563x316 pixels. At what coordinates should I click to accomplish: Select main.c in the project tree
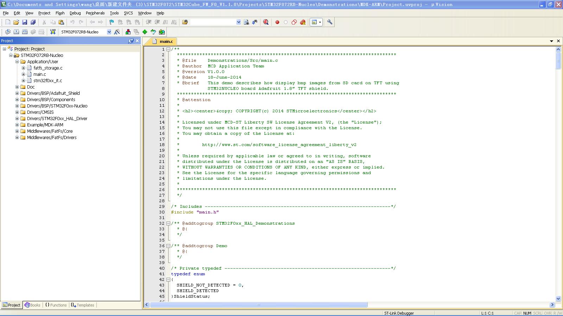[x=39, y=74]
